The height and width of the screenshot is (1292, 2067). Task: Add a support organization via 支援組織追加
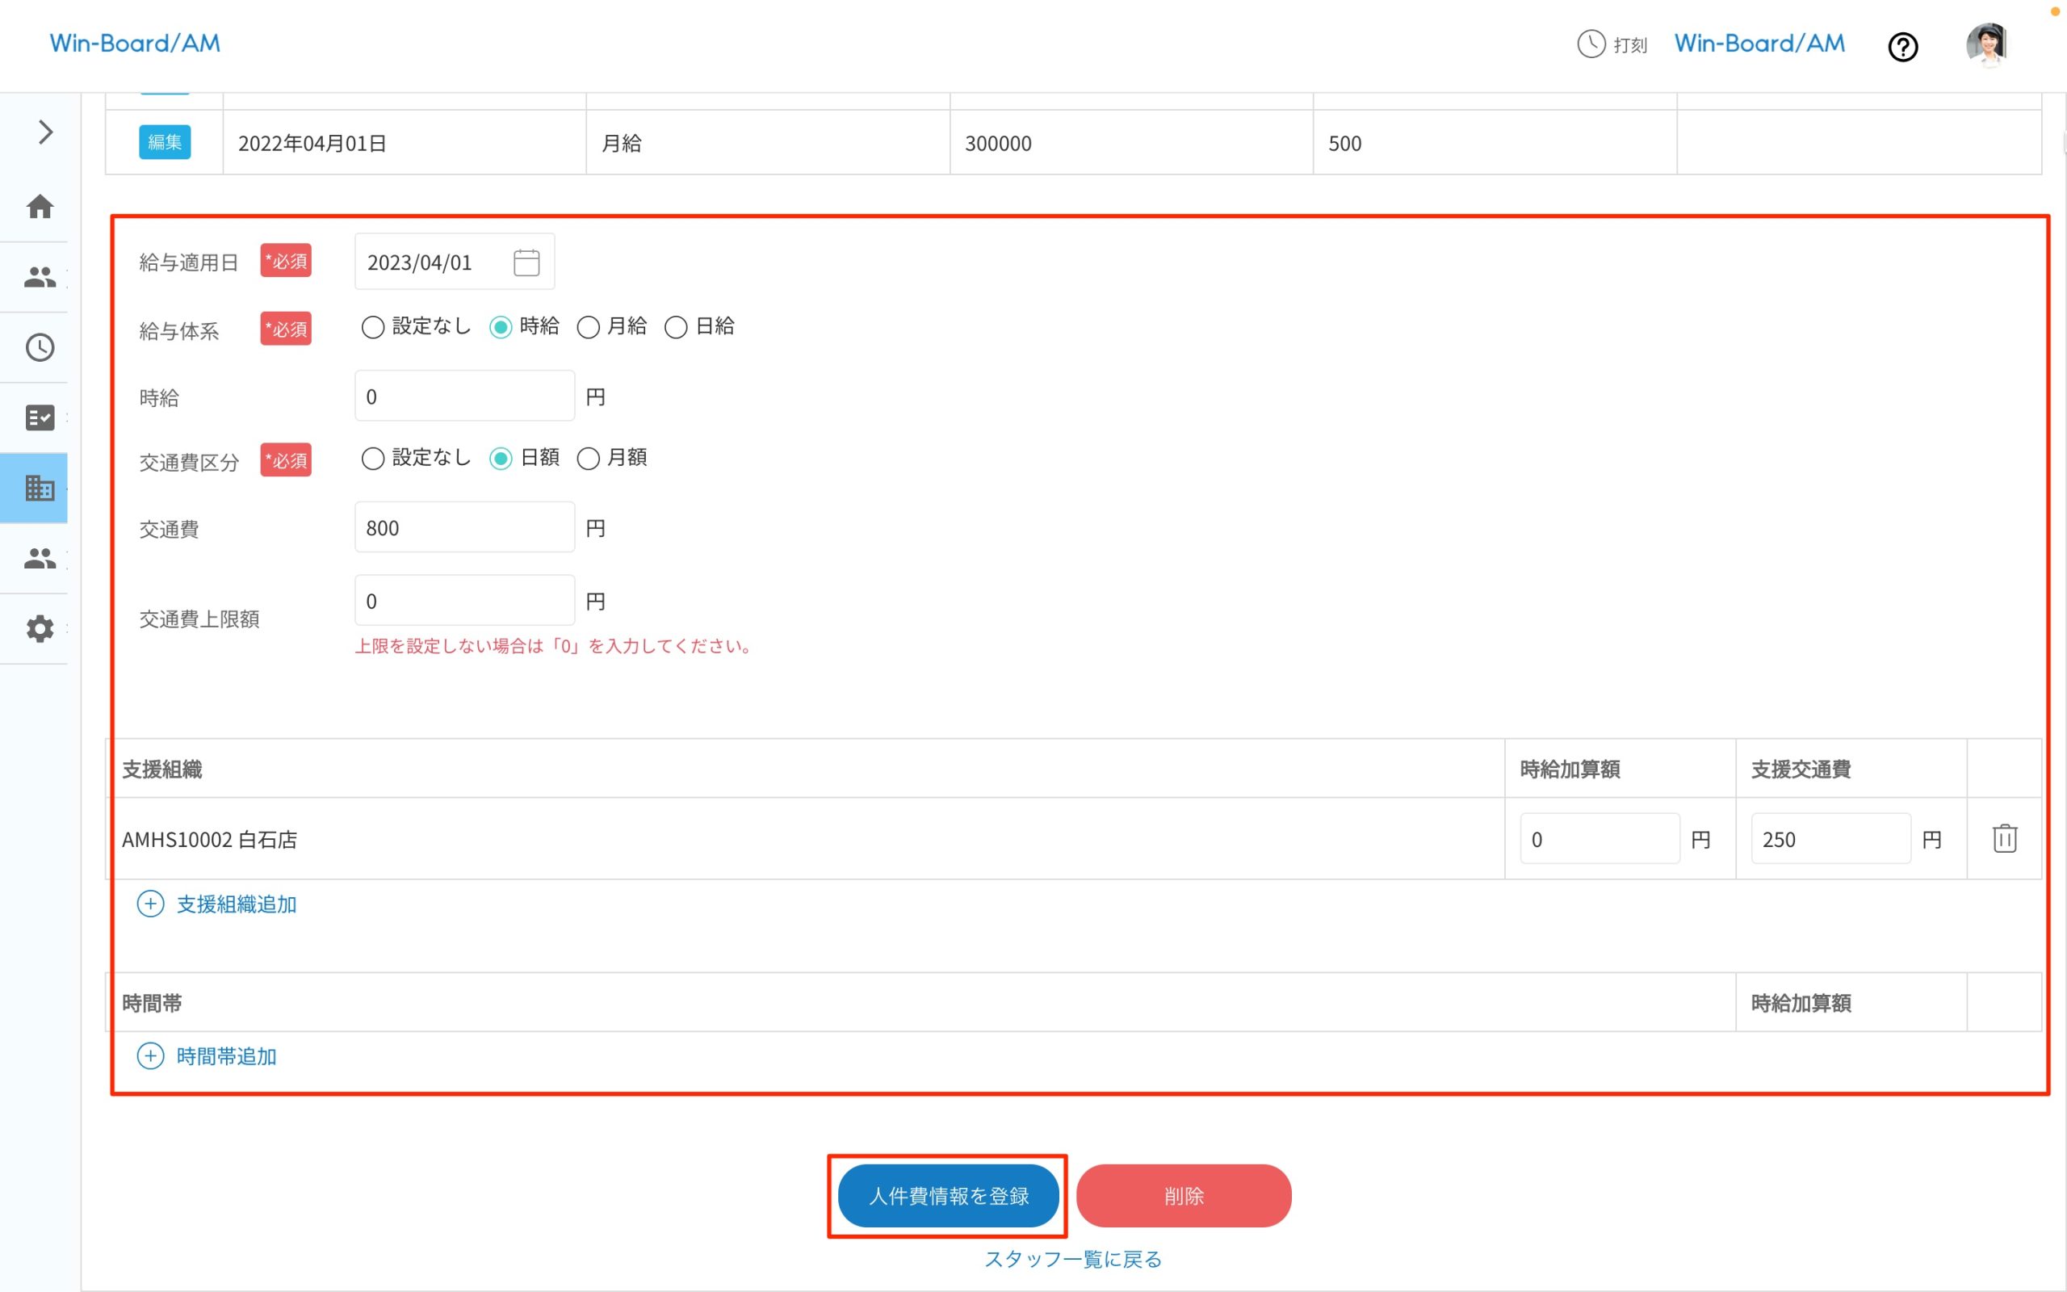click(x=217, y=904)
